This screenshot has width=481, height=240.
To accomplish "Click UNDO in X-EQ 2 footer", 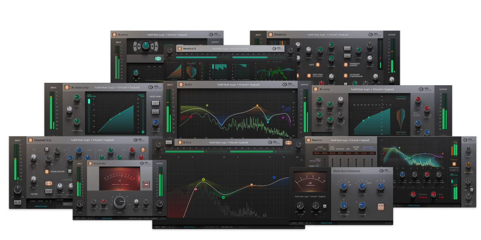I will 158,227.
